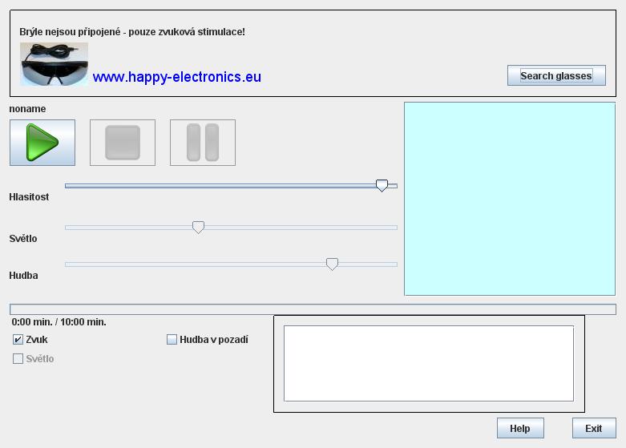Image resolution: width=626 pixels, height=448 pixels.
Task: Open Help
Action: pos(519,428)
